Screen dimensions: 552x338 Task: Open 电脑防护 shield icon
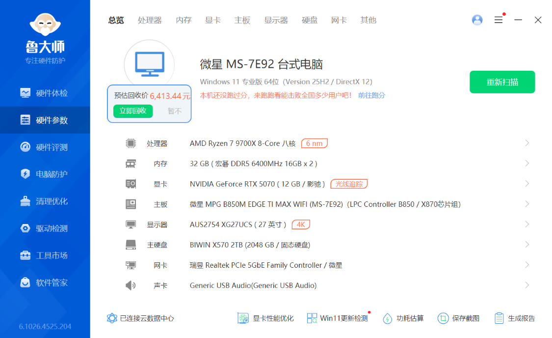click(26, 174)
